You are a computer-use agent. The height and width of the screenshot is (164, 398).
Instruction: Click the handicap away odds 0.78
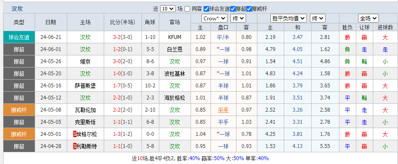click(247, 135)
